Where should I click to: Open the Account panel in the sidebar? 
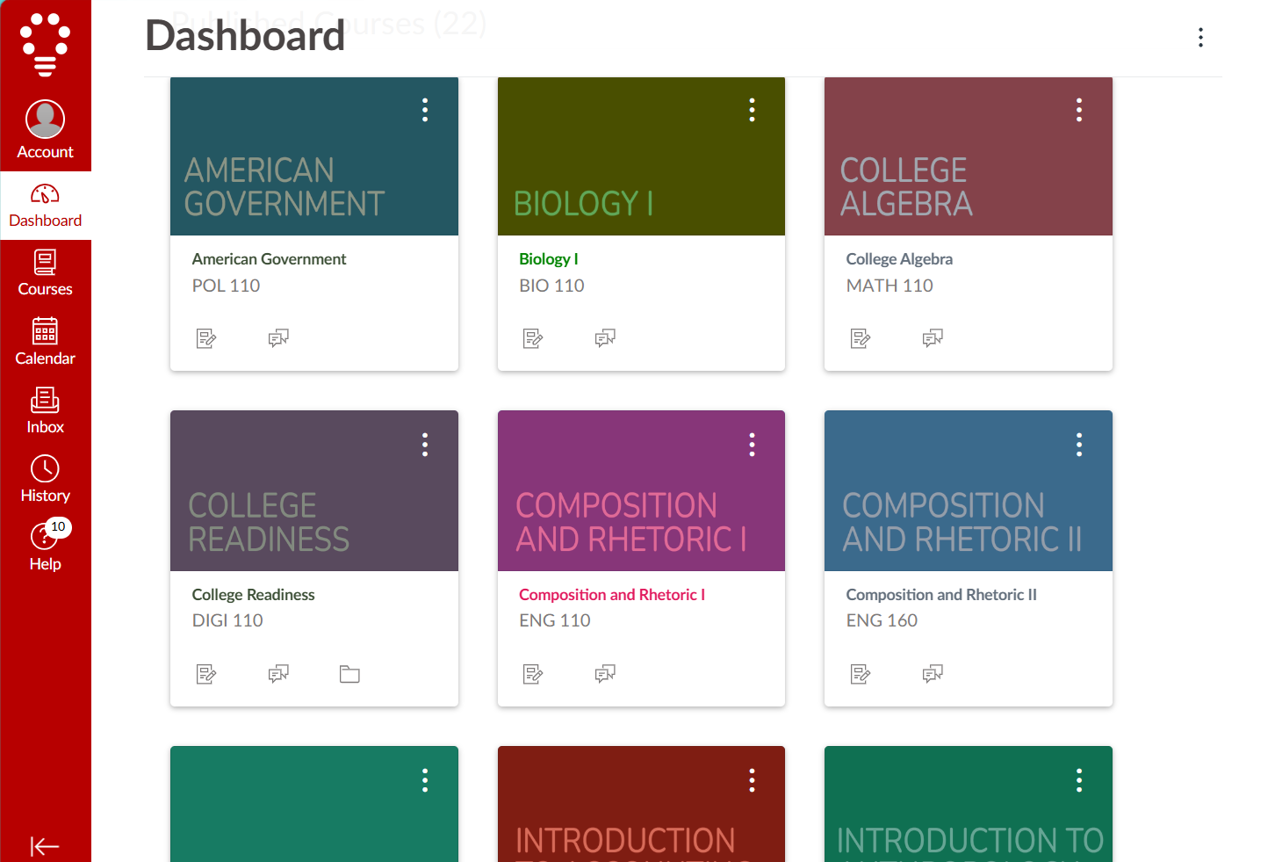(x=45, y=128)
